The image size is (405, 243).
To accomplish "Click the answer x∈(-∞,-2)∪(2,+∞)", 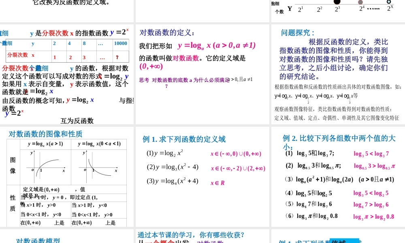I will click(x=238, y=168).
